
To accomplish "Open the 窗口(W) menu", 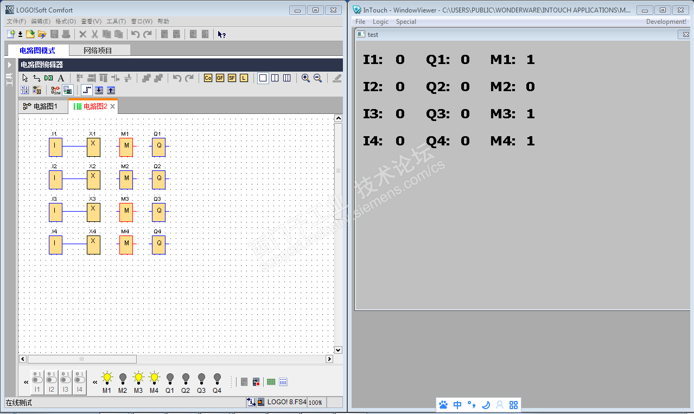I will (x=142, y=21).
